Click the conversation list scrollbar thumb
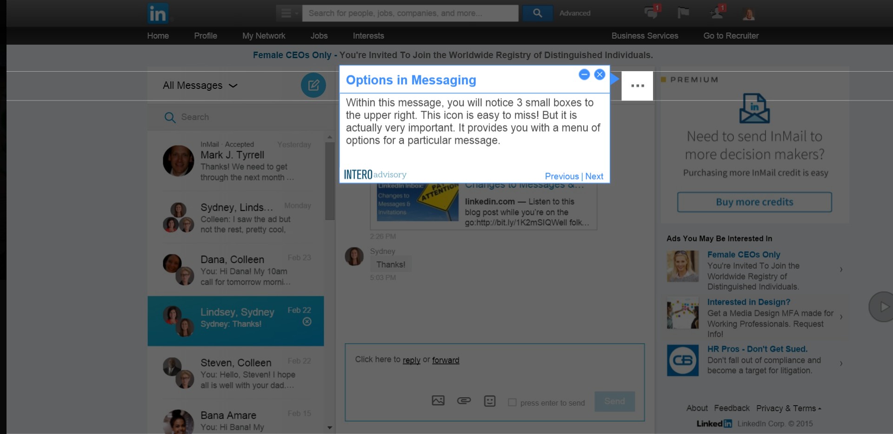This screenshot has height=434, width=893. (x=330, y=181)
